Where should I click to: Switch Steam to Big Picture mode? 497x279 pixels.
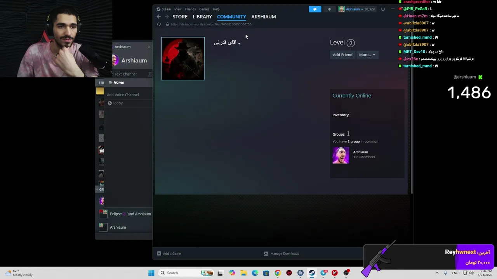[382, 9]
